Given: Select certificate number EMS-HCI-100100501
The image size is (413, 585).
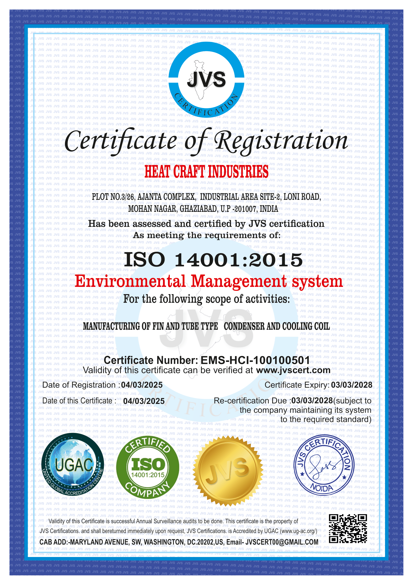Looking at the screenshot, I should coord(255,360).
